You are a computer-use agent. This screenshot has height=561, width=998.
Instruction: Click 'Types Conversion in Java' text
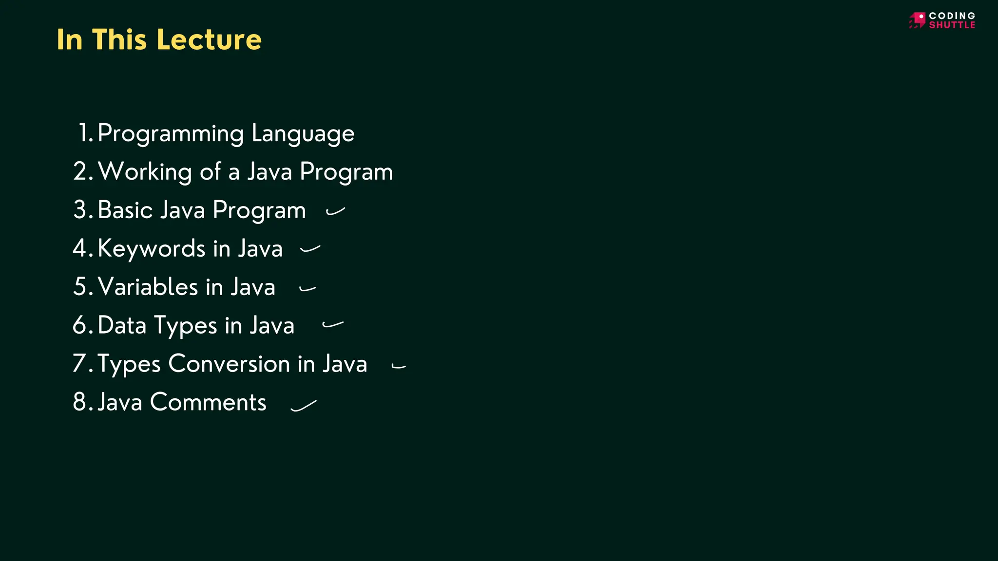[x=232, y=364]
